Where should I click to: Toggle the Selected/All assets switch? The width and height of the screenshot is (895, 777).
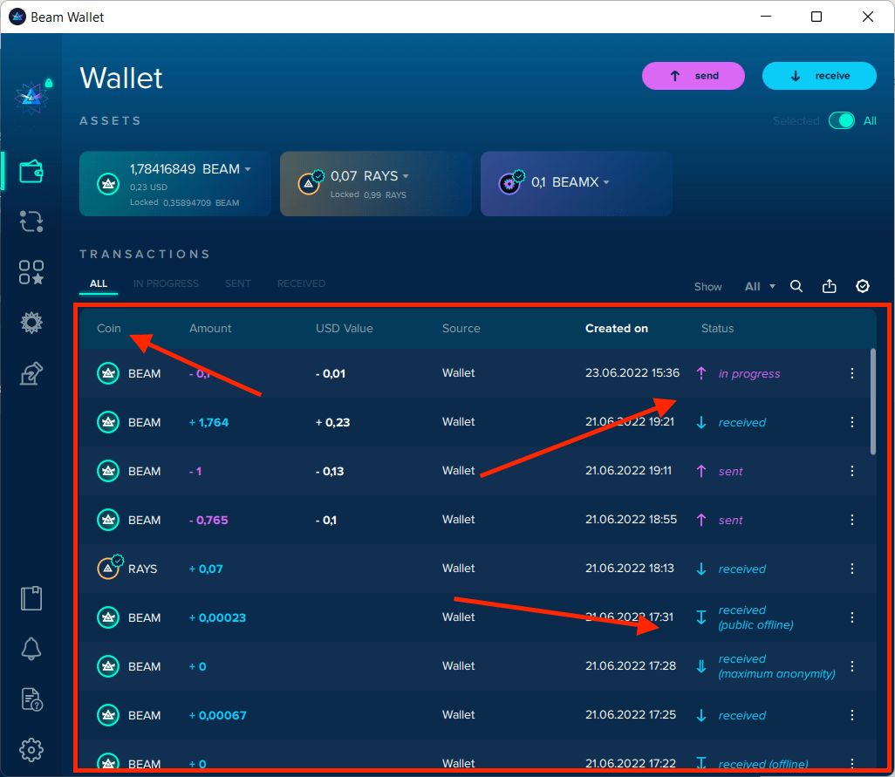(842, 121)
